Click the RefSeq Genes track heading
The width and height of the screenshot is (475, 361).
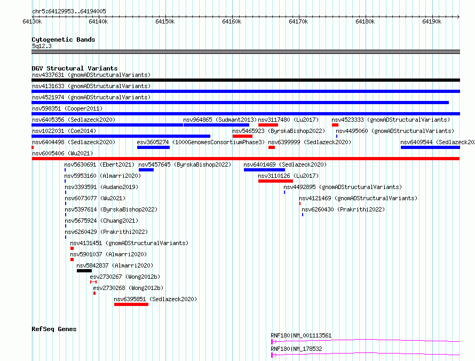point(54,329)
